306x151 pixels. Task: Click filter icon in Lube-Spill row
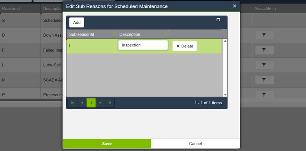click(x=264, y=65)
